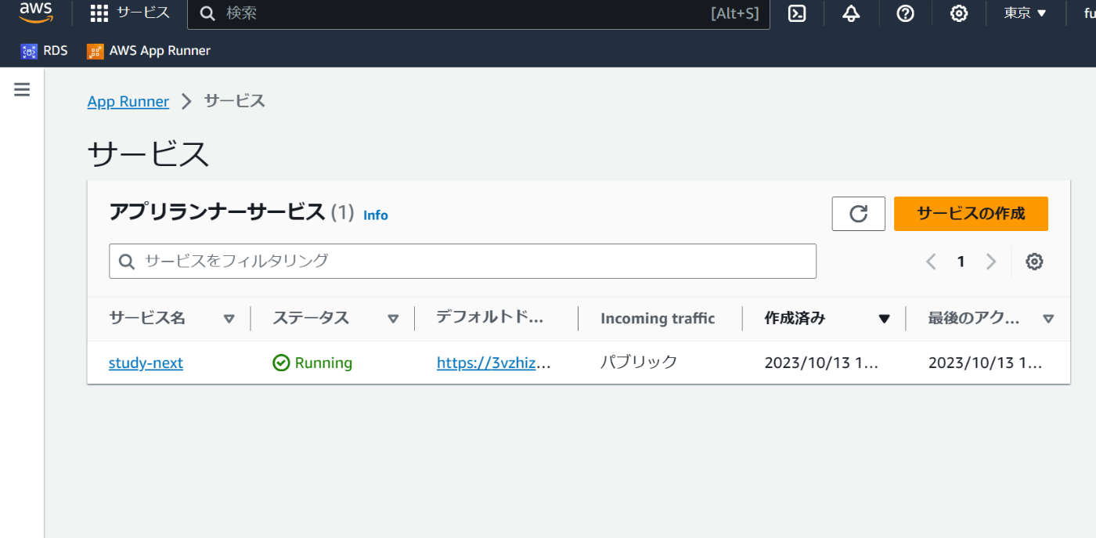Viewport: 1096px width, 538px height.
Task: Sort by service name column arrow
Action: 229,319
